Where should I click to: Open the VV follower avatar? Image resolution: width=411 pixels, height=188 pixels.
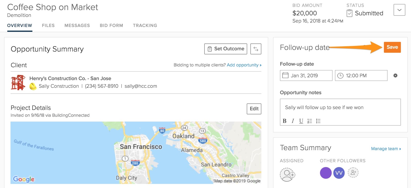pyautogui.click(x=339, y=173)
